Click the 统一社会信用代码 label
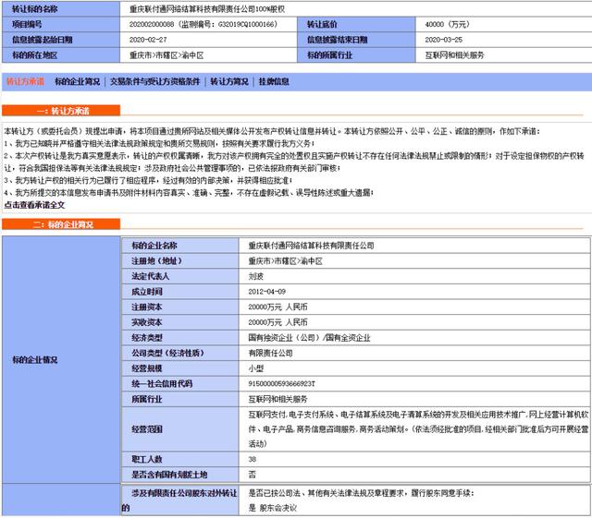 (162, 384)
